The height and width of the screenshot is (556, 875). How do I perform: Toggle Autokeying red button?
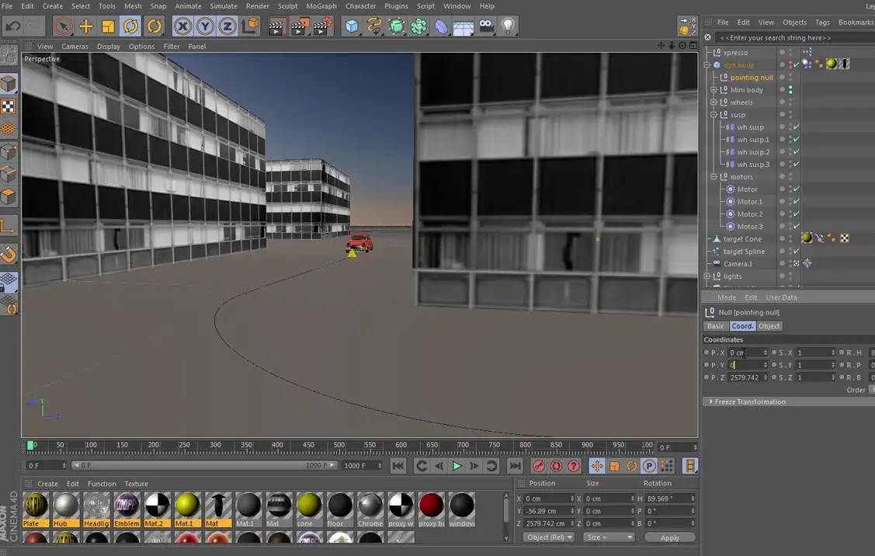(x=557, y=466)
